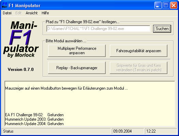Click the EA F1 Challenge 99-02 status line
179x136 pixels.
coord(34,115)
